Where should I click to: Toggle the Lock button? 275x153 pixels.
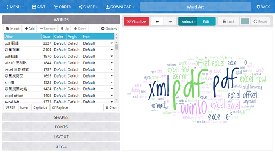pos(228,21)
